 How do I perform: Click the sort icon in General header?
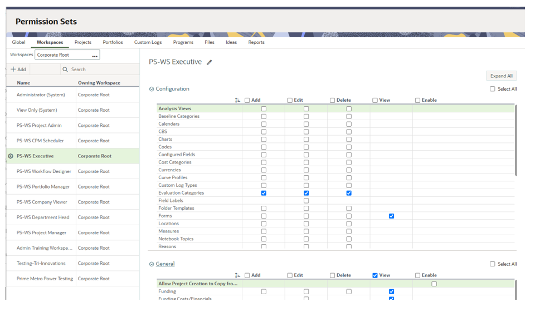[237, 275]
